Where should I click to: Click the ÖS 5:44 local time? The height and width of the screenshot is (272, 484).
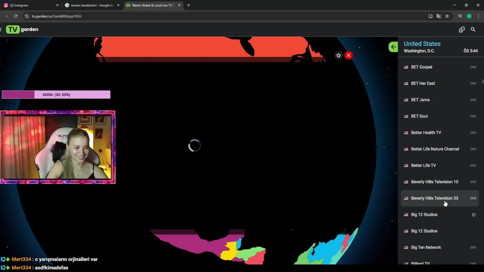click(x=470, y=51)
